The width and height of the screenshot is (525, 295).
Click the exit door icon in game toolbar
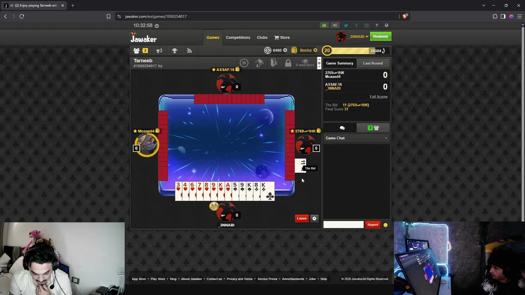point(274,63)
